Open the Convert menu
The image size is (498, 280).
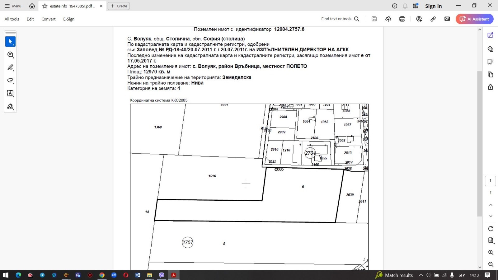click(48, 19)
